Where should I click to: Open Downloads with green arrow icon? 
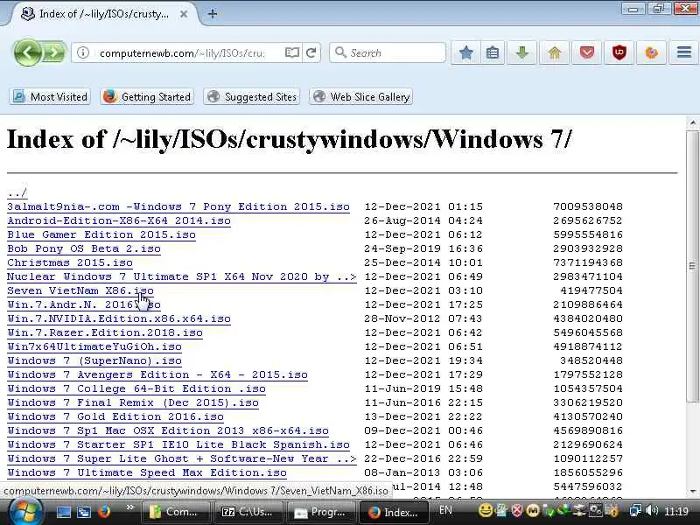521,52
